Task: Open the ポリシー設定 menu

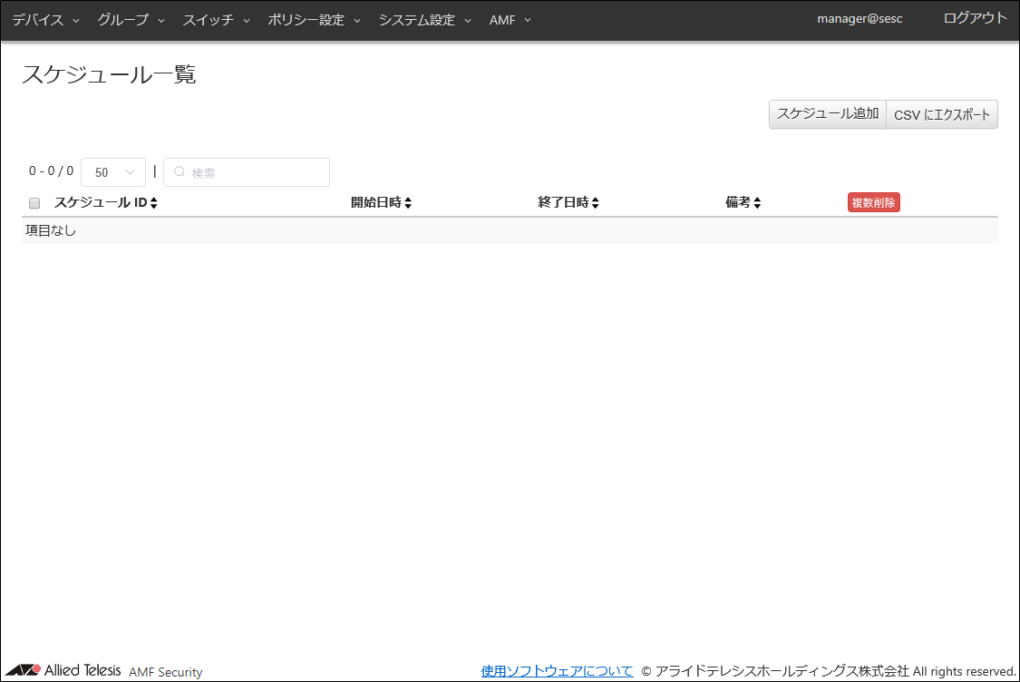Action: [314, 20]
